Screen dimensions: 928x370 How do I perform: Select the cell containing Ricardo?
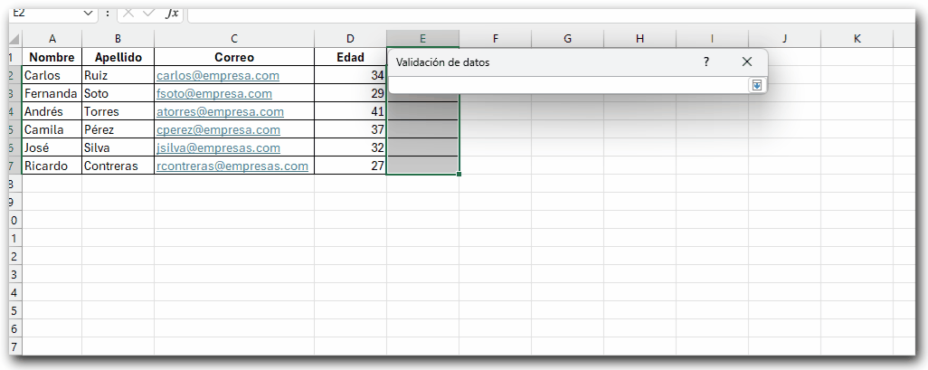pos(52,166)
